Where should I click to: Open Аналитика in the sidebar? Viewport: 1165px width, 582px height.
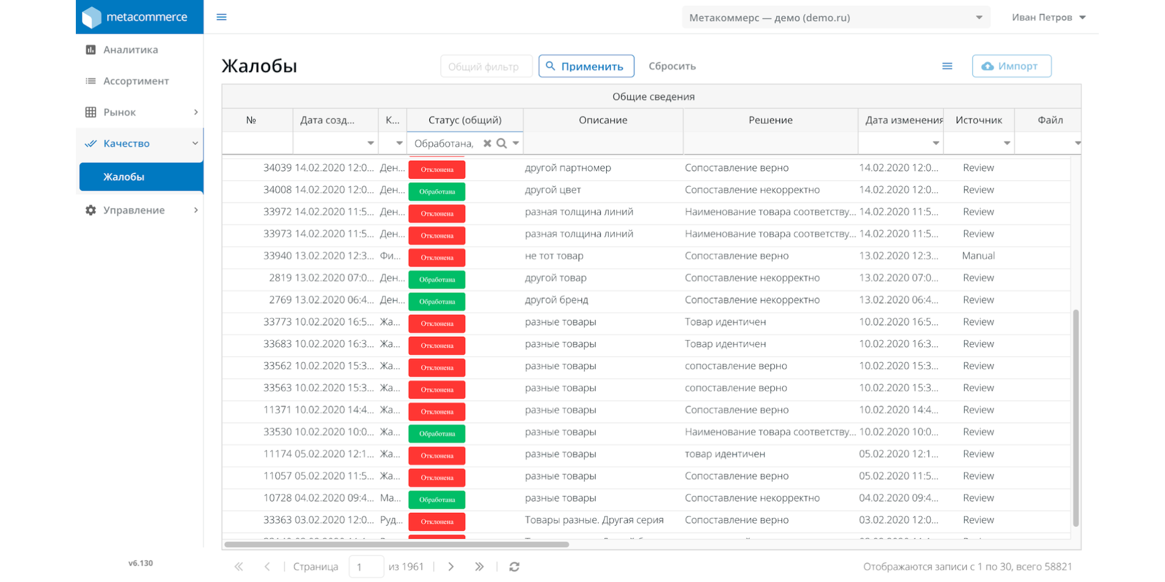point(130,50)
